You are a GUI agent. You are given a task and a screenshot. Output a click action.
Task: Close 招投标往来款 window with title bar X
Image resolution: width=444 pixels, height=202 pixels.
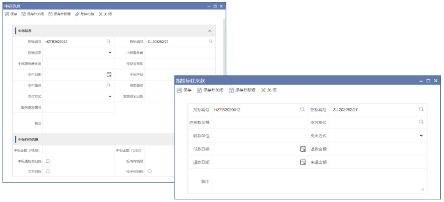pyautogui.click(x=435, y=81)
